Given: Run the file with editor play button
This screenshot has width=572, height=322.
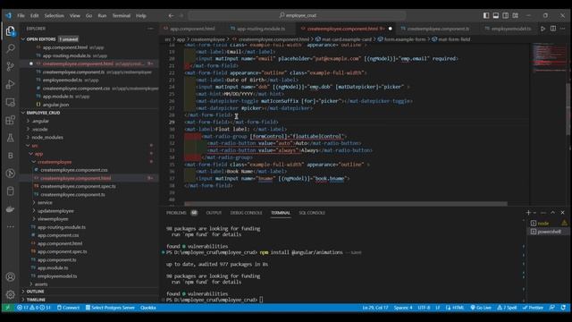Looking at the screenshot, I should [x=543, y=29].
